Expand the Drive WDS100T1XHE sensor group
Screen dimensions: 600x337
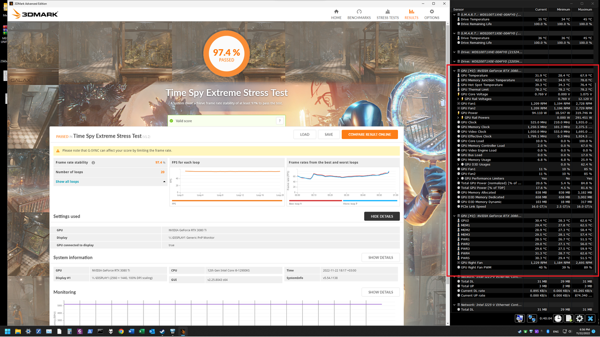(454, 52)
